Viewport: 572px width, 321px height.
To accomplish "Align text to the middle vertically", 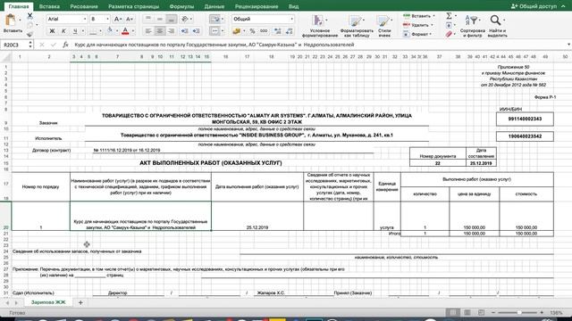I will click(x=159, y=19).
